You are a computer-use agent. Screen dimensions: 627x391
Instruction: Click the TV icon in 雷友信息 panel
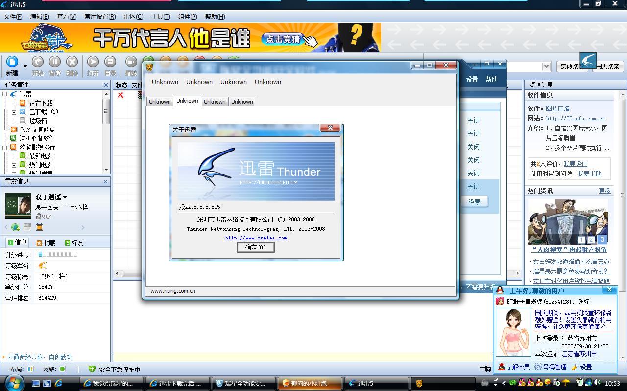(40, 227)
